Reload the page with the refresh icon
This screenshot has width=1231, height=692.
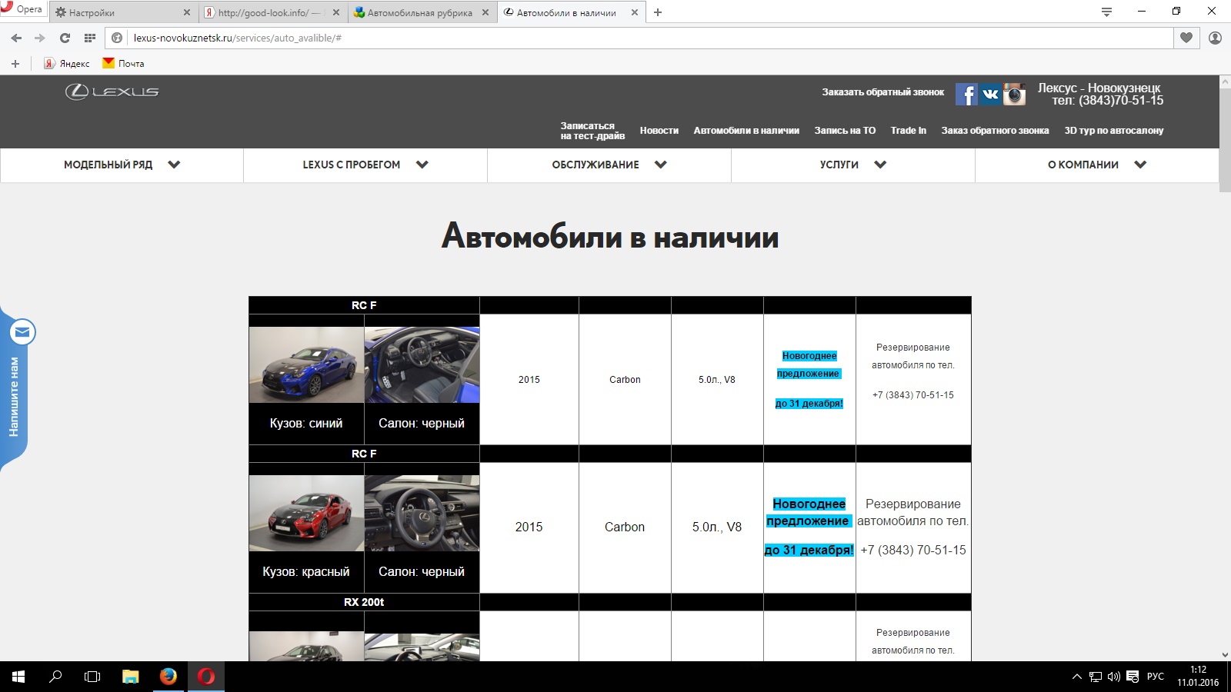tap(65, 38)
